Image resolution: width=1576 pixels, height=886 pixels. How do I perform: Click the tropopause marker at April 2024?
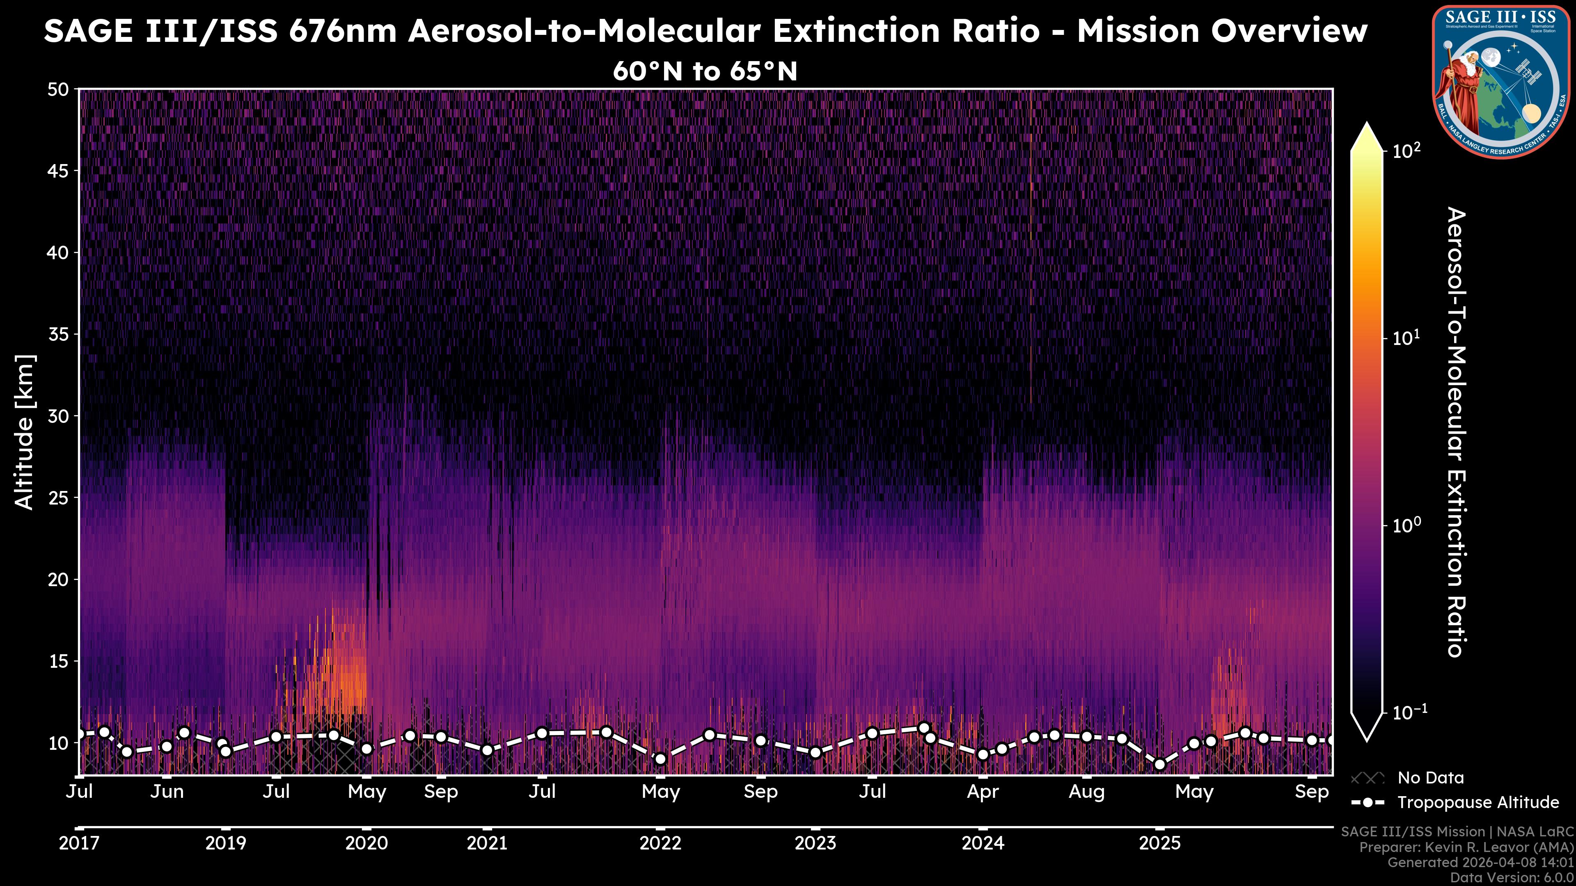983,755
